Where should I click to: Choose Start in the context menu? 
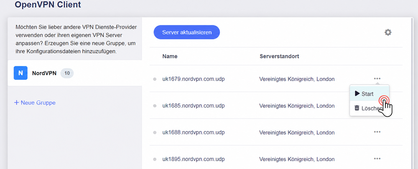coord(369,94)
